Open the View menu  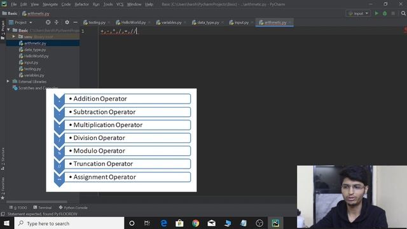point(34,4)
